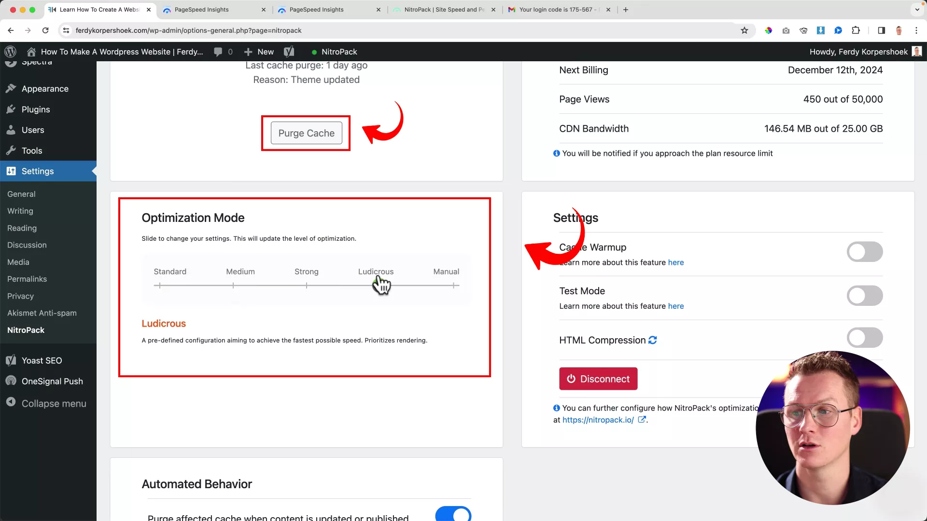Select the Appearance paintbrush icon in sidebar

11,88
